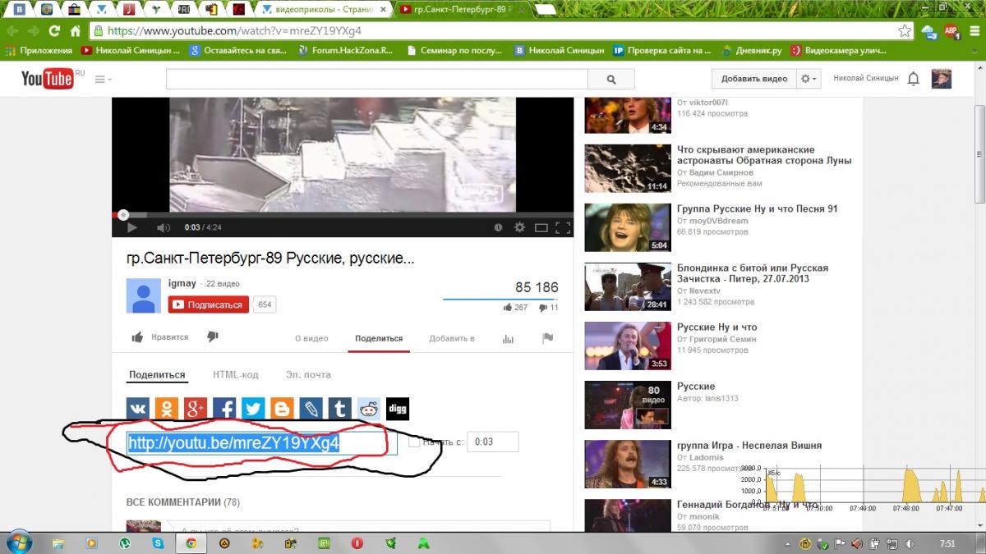The image size is (986, 554).
Task: Open player settings gear menu
Action: click(519, 227)
